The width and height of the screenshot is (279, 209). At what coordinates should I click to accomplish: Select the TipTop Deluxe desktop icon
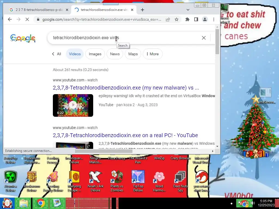(x=138, y=181)
